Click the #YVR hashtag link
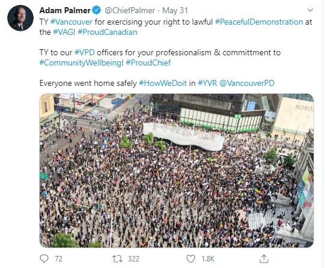Viewport: 325px width, 268px height. coord(207,83)
